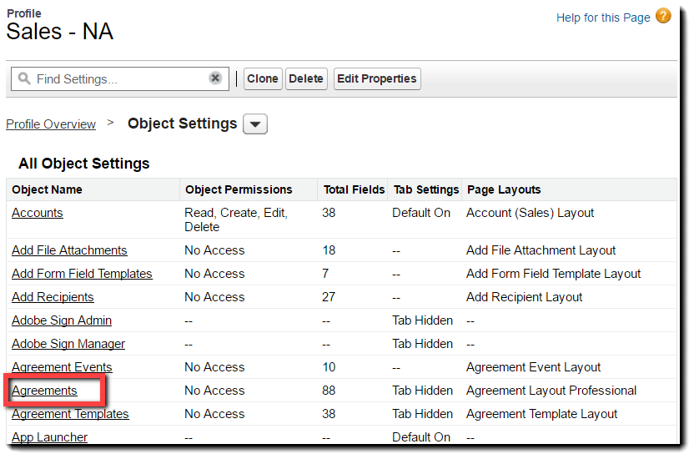689x454 pixels.
Task: Open Agreement Events object settings
Action: [62, 367]
